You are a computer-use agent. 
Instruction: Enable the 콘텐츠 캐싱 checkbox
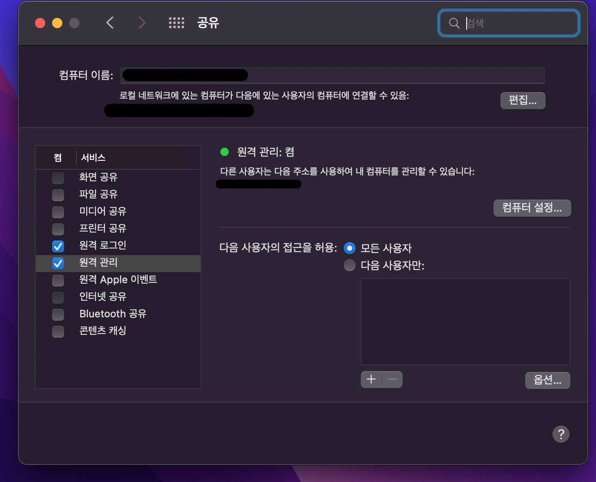[x=58, y=331]
